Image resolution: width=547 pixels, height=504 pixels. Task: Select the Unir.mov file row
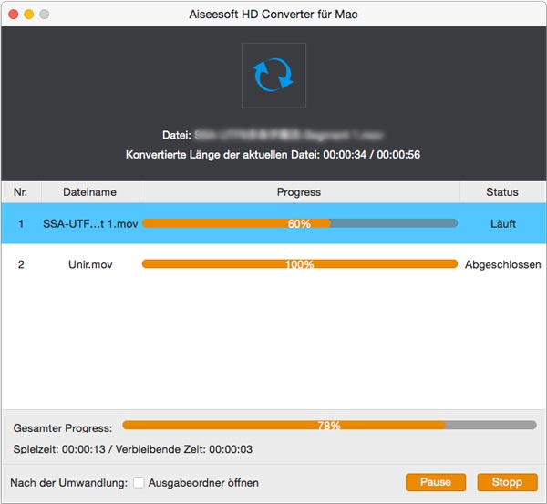[90, 264]
